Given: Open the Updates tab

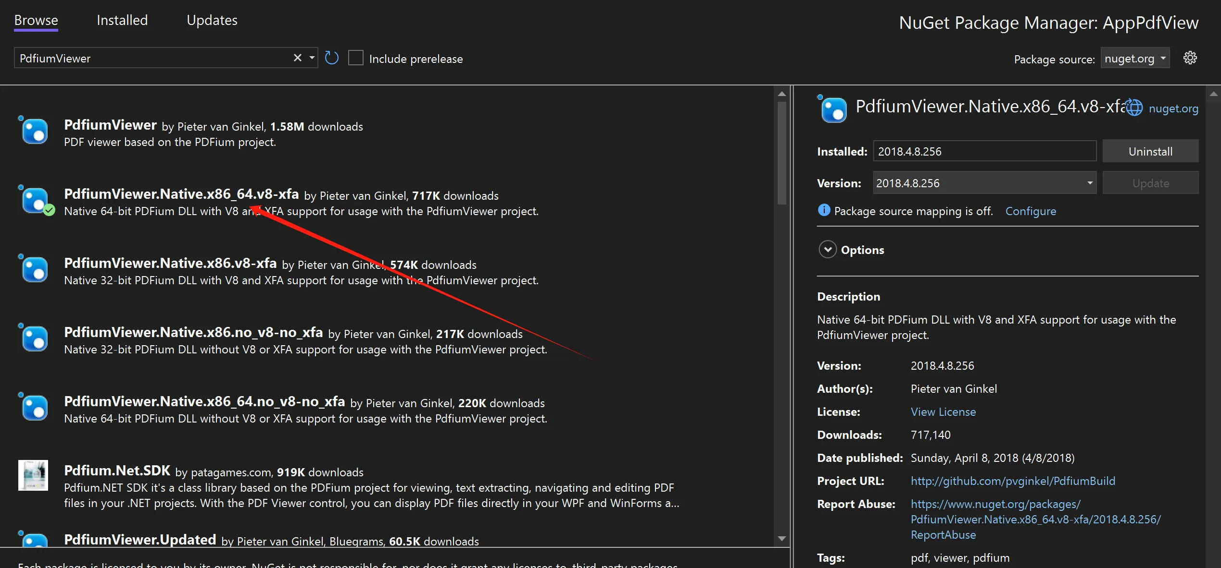Looking at the screenshot, I should tap(212, 20).
